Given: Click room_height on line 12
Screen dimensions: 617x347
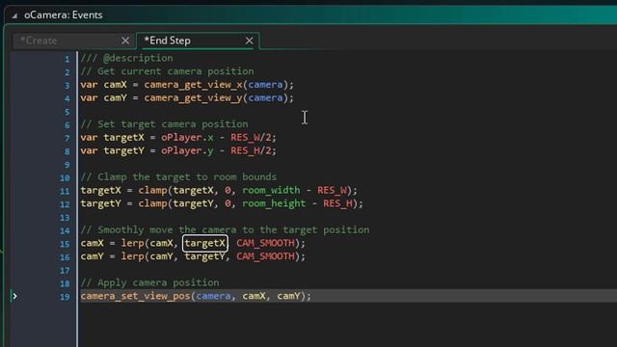Looking at the screenshot, I should coord(274,203).
